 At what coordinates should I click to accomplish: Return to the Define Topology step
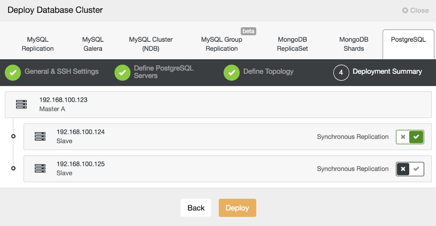[268, 72]
